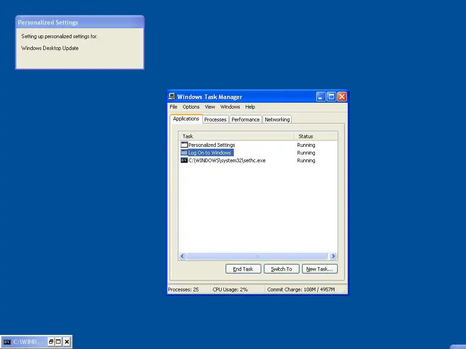Click the Task Manager title bar icon
Image resolution: width=466 pixels, height=349 pixels.
point(172,96)
